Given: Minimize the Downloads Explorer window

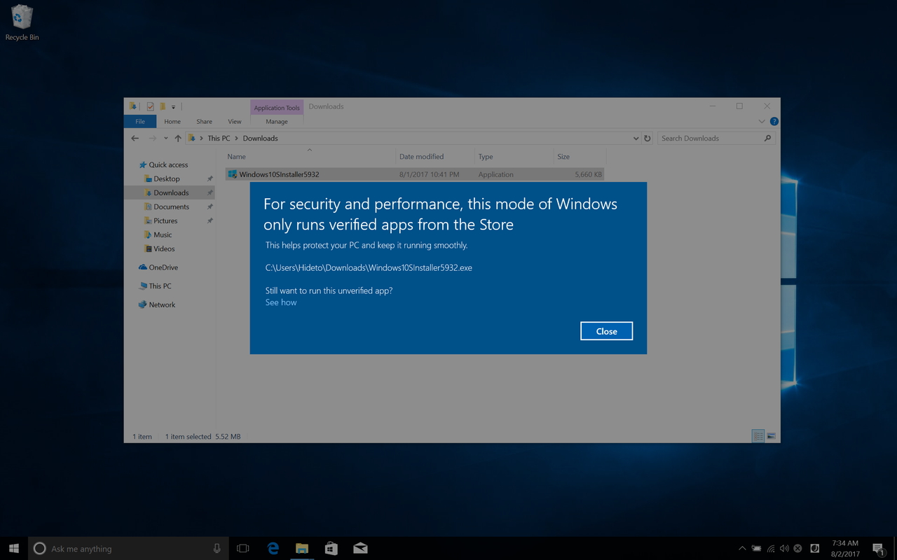Looking at the screenshot, I should tap(713, 106).
